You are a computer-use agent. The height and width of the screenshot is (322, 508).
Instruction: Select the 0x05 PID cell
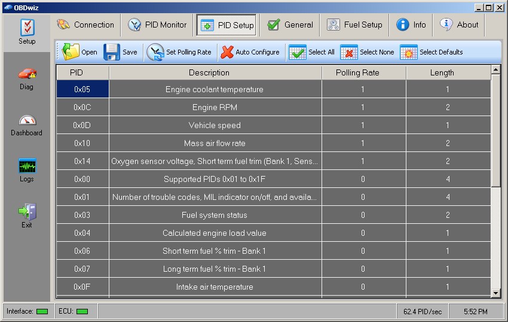82,89
